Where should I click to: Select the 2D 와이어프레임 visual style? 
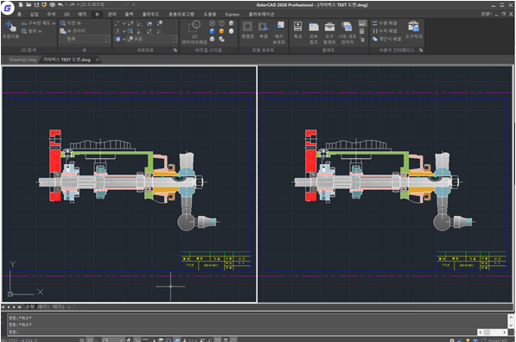(x=194, y=32)
